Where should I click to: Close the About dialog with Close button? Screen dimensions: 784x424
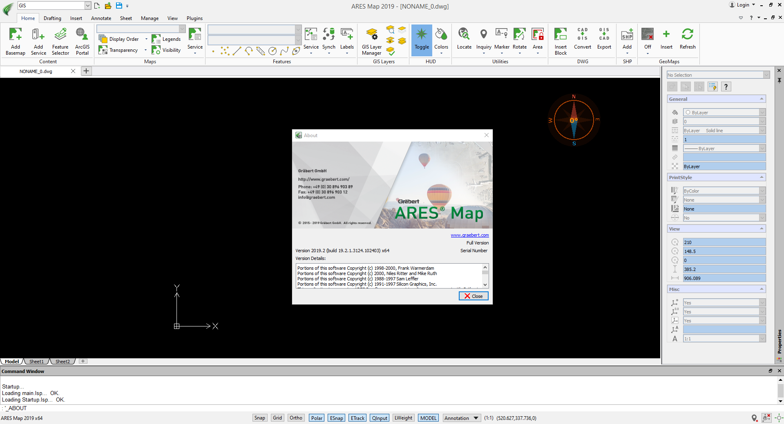tap(474, 296)
